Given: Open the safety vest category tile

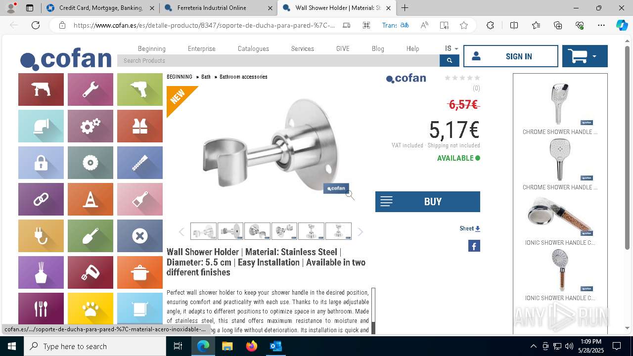Looking at the screenshot, I should point(140,126).
